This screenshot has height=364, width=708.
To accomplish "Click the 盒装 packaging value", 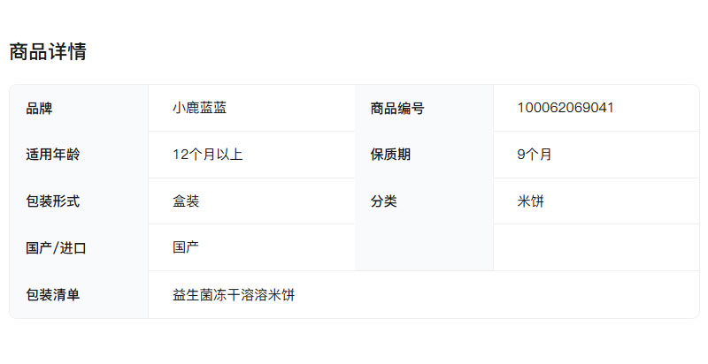I will [186, 201].
